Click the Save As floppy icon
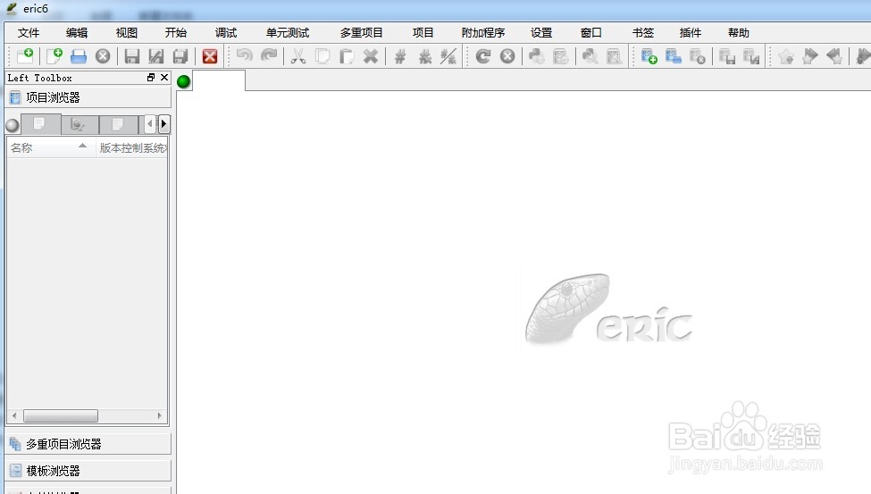Viewport: 871px width, 494px height. click(x=156, y=56)
